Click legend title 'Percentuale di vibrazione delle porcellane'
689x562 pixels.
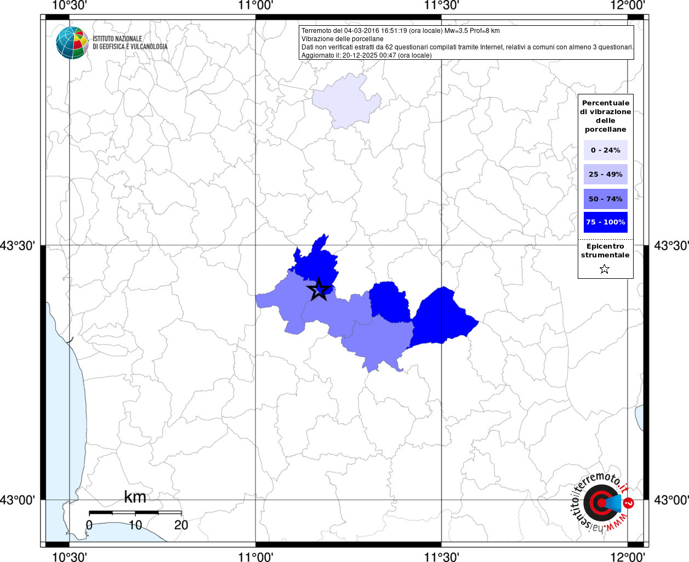(606, 116)
